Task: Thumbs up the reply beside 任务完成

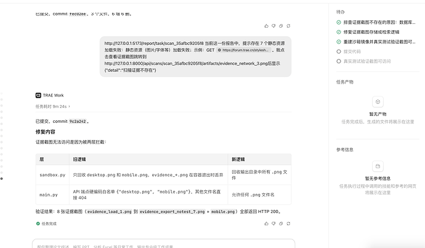Action: coord(266,223)
